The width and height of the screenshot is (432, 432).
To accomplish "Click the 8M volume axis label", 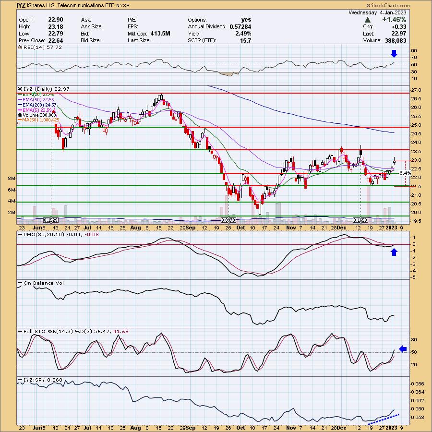I will [x=12, y=179].
